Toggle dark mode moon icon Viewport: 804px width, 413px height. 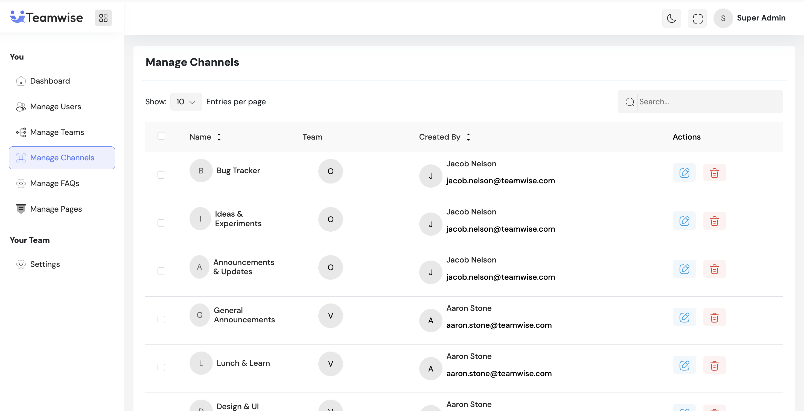click(671, 18)
